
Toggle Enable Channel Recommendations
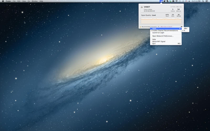(166, 30)
